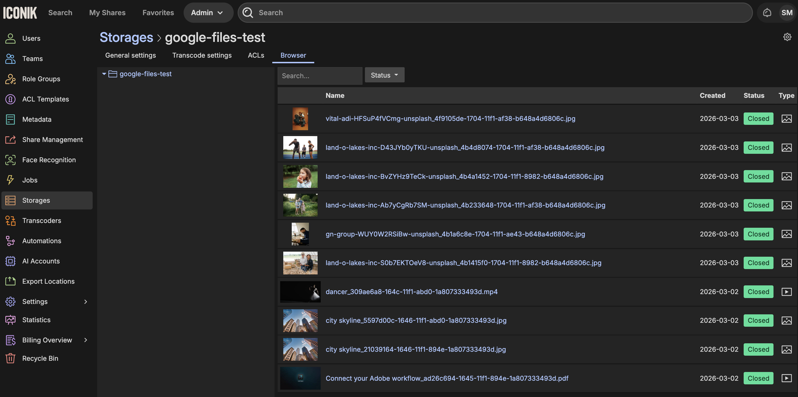Open dancer mp4 file link
The width and height of the screenshot is (798, 397).
coord(411,292)
